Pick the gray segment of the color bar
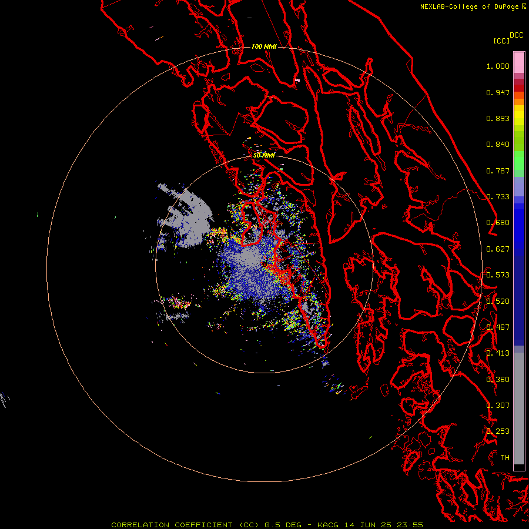The width and height of the screenshot is (529, 529). pos(519,409)
